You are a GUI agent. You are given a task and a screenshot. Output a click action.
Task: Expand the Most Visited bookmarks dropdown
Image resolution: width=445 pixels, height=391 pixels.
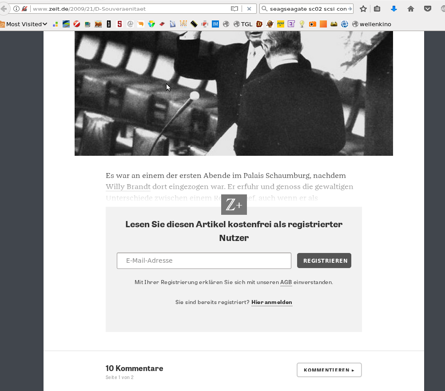24,24
